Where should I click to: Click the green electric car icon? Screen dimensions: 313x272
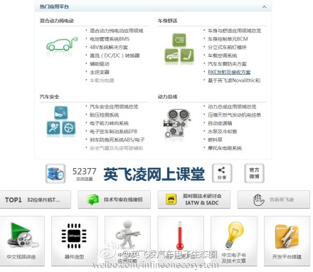[x=62, y=44]
